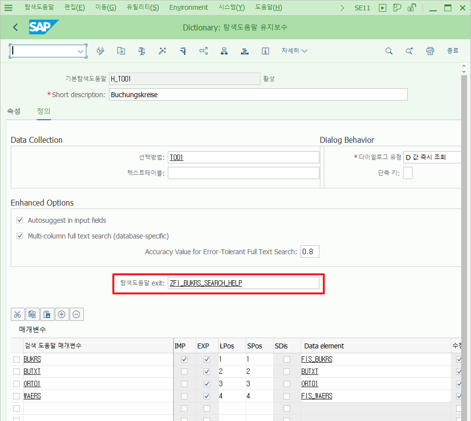Select the ORT01 row selector checkbox
Image resolution: width=471 pixels, height=421 pixels.
tap(17, 384)
